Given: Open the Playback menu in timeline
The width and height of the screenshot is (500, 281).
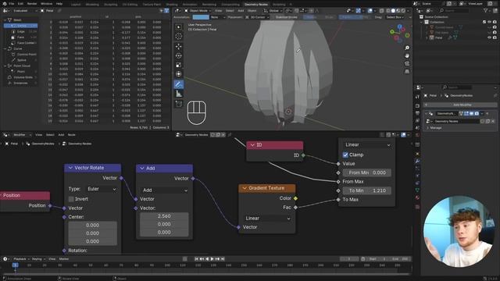Looking at the screenshot, I should pos(21,259).
